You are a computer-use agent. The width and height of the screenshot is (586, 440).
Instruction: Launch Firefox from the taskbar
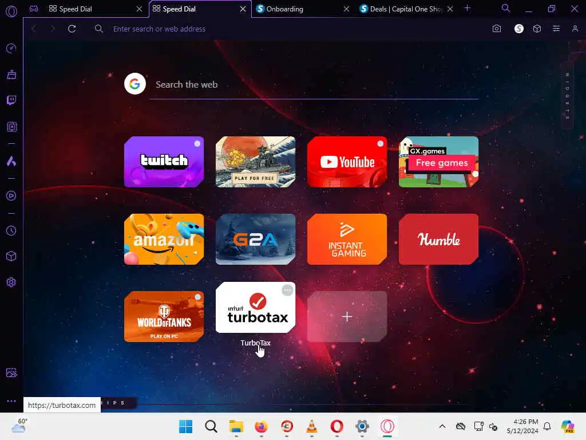261,426
